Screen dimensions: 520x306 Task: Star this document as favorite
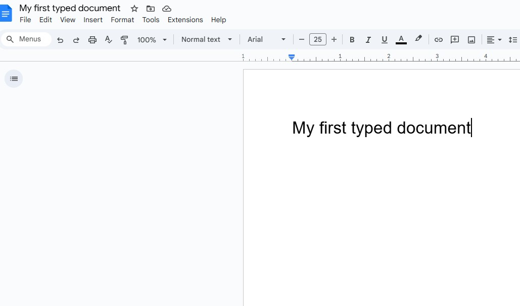coord(134,9)
